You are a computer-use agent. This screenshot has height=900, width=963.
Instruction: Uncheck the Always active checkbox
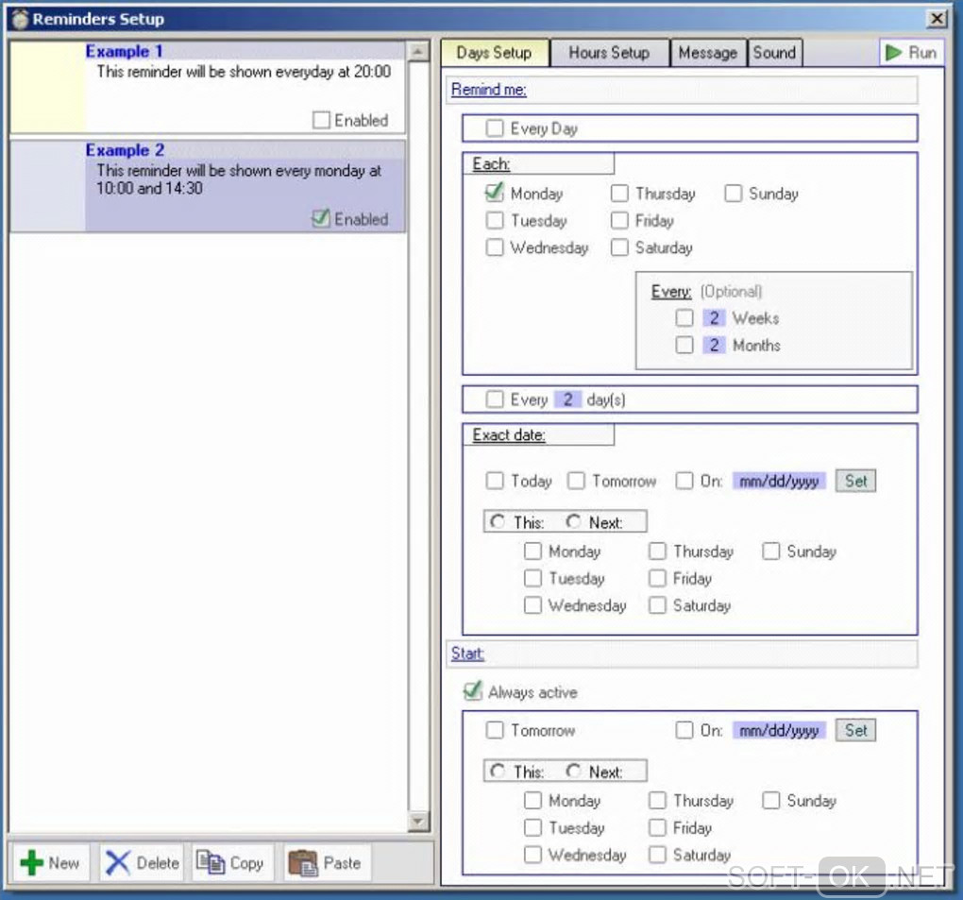tap(472, 691)
